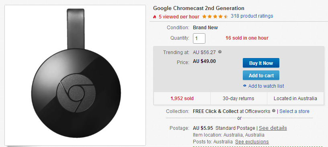Open See details for postage

point(273,128)
